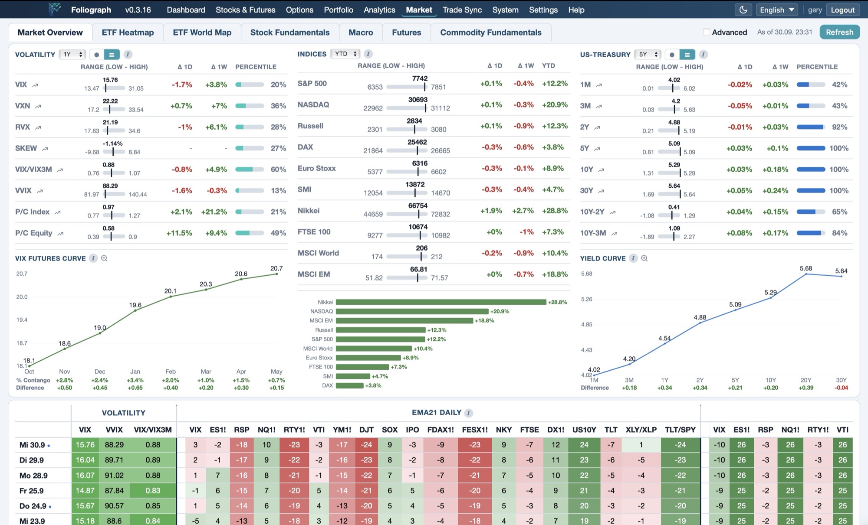
Task: Show Yield Curve info icon
Action: (x=633, y=258)
